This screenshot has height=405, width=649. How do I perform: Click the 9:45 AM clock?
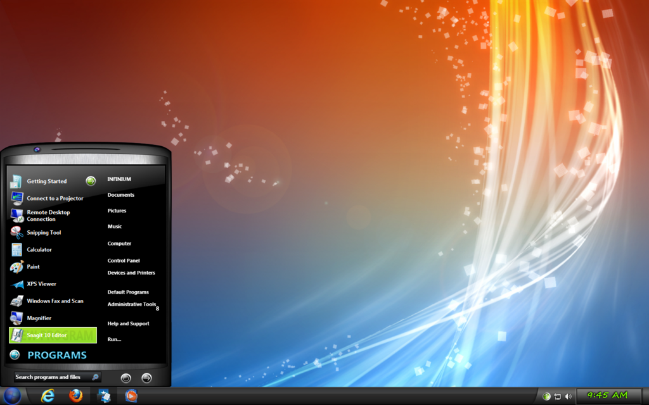click(x=608, y=396)
